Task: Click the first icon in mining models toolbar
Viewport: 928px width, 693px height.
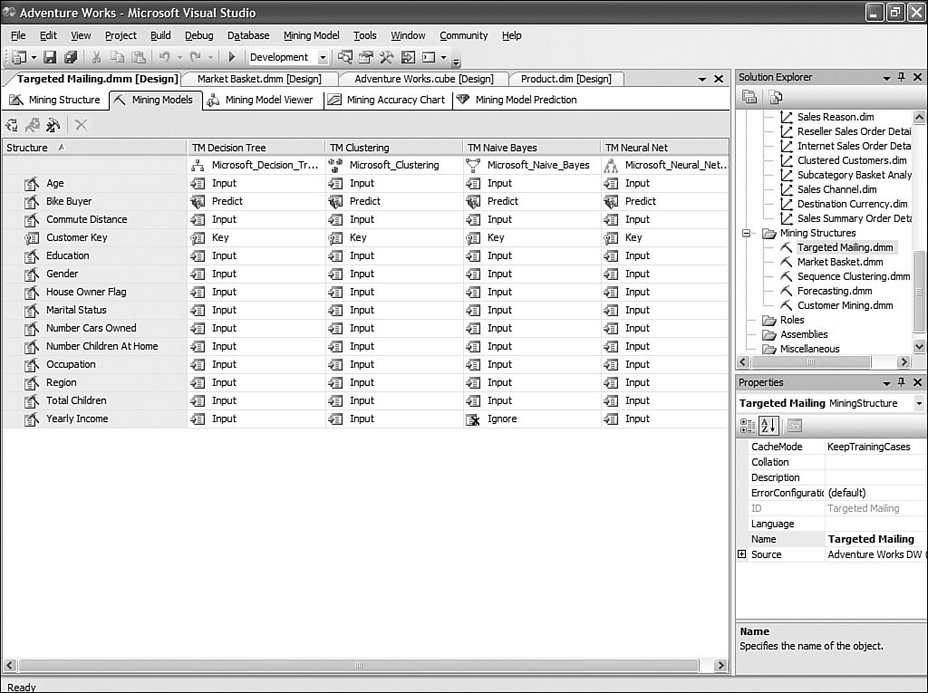Action: (12, 125)
